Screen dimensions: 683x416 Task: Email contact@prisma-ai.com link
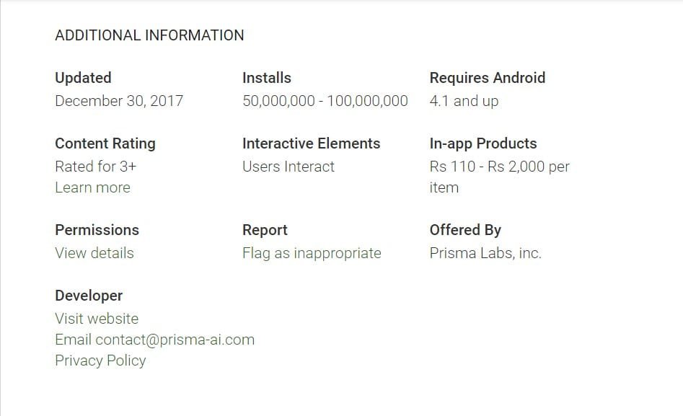click(x=154, y=340)
